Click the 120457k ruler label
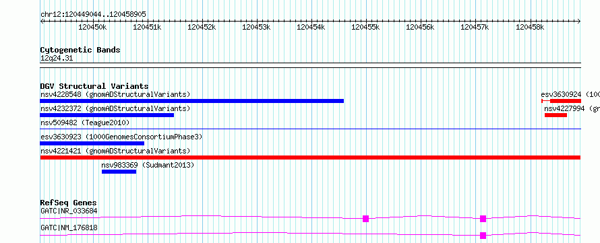Screen dimensions: 600x243 click(475, 27)
